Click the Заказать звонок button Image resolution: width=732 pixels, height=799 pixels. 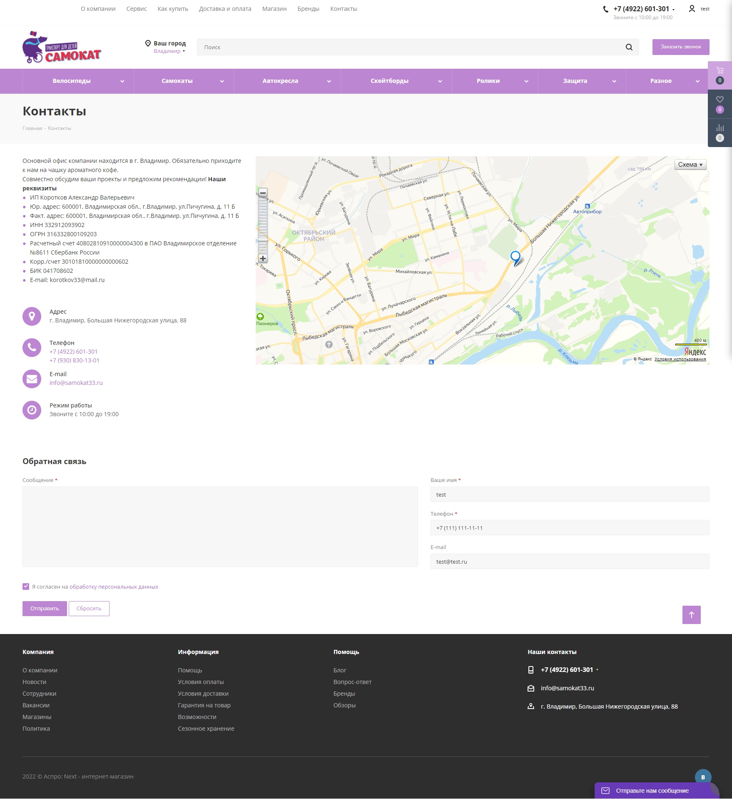tap(680, 47)
